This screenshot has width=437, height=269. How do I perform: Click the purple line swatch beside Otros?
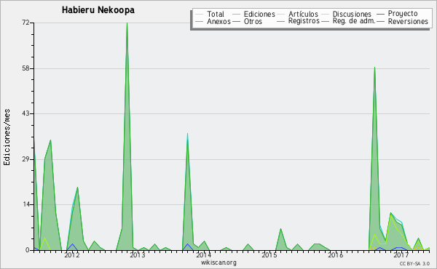236,21
